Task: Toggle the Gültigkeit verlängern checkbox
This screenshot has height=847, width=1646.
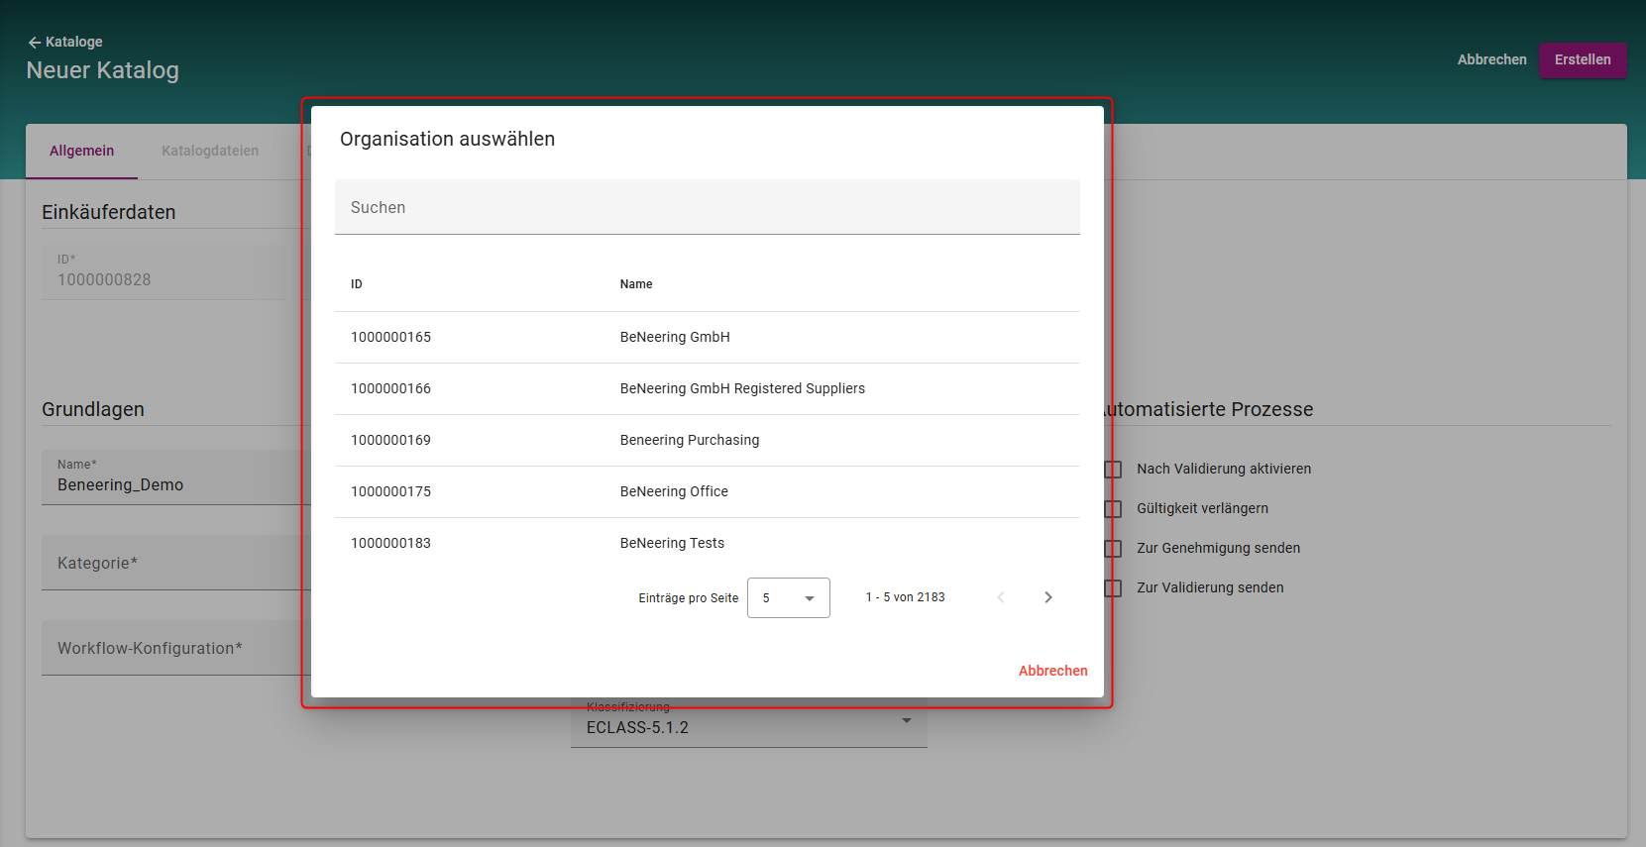Action: [x=1114, y=509]
